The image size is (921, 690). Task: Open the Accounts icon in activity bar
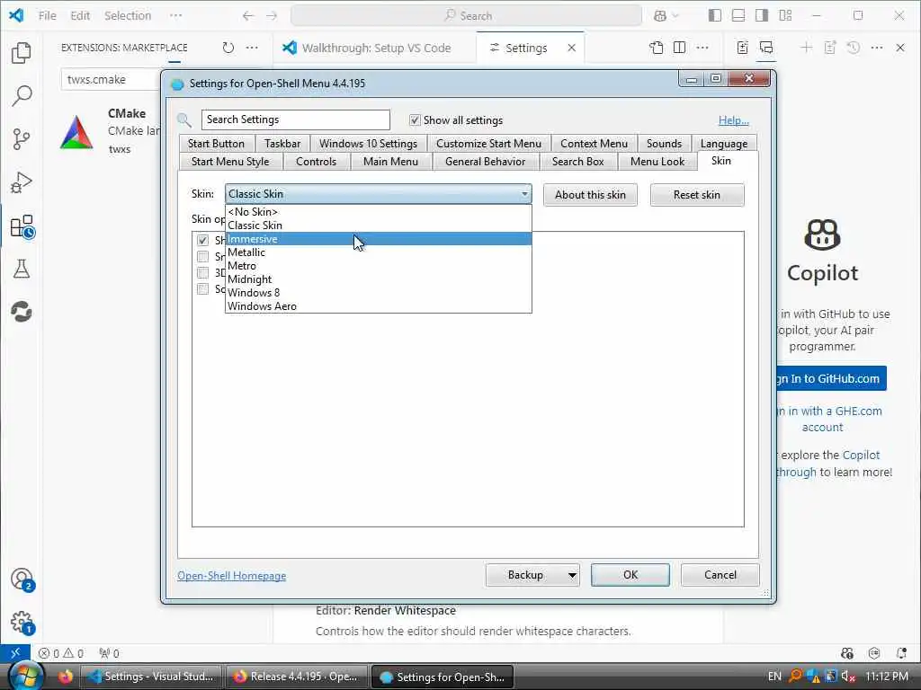tap(22, 579)
